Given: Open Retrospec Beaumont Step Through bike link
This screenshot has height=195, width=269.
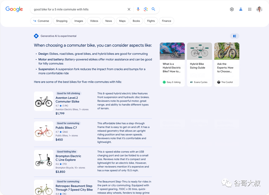Looking at the screenshot, I should (x=74, y=188).
